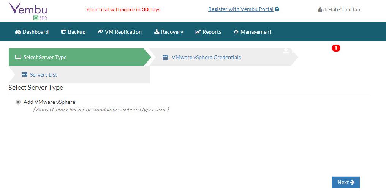Open the red notification badge
This screenshot has height=194, width=386.
[336, 48]
